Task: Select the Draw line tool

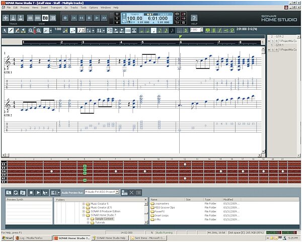Action: (11, 30)
